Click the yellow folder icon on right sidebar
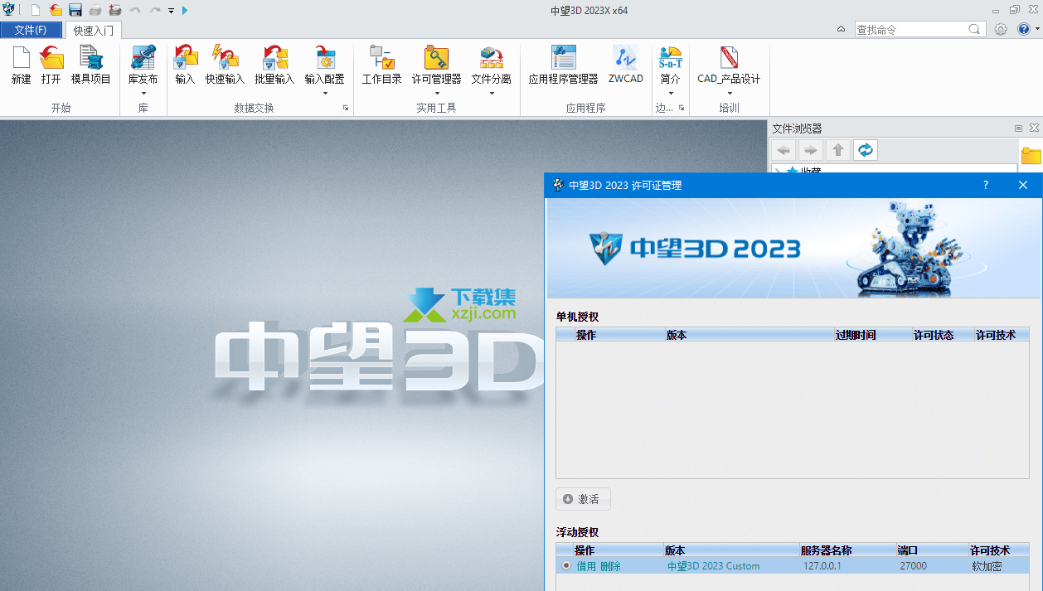The height and width of the screenshot is (591, 1043). (1031, 155)
